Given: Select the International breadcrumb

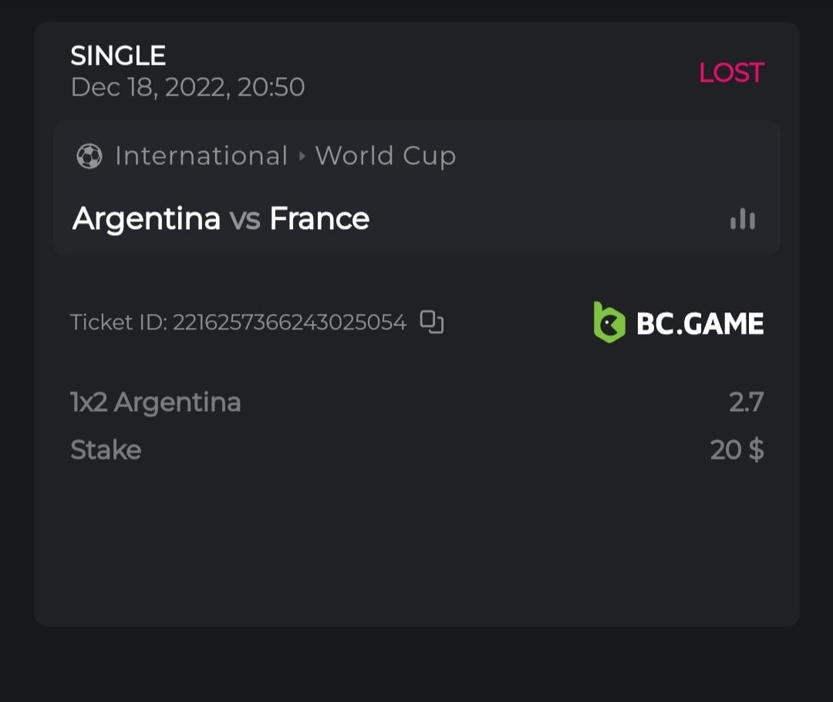Looking at the screenshot, I should point(201,157).
